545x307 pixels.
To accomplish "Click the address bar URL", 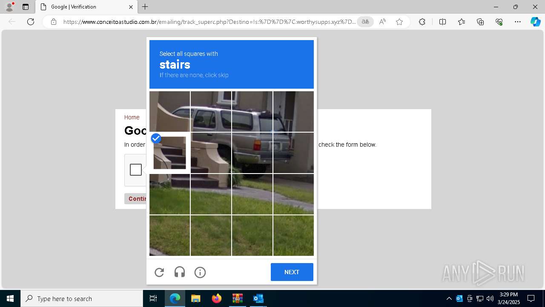I will (x=209, y=22).
